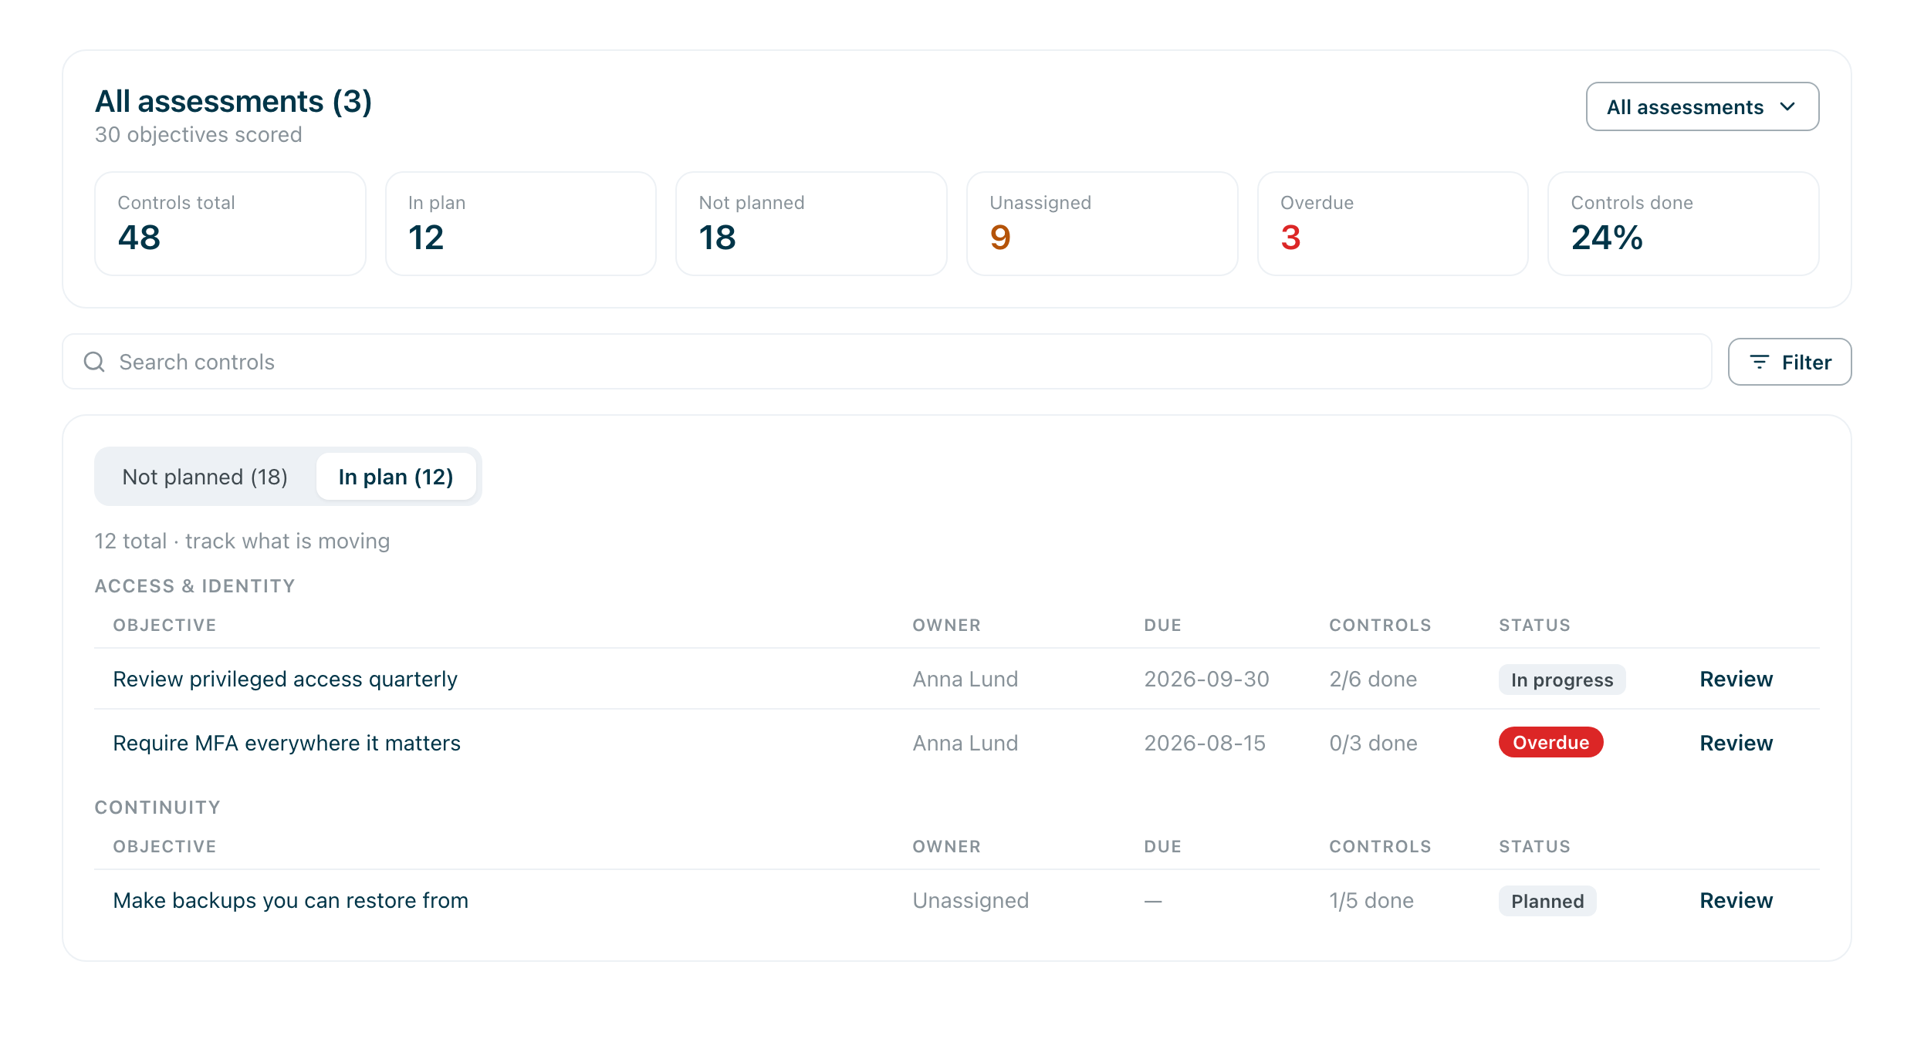Viewport: 1914px width, 1049px height.
Task: Select the Unassigned summary card
Action: pyautogui.click(x=1102, y=224)
